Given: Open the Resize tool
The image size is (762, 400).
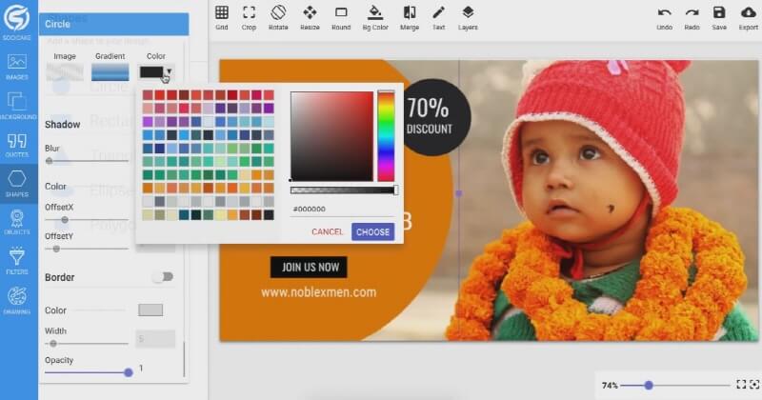Looking at the screenshot, I should (x=310, y=17).
